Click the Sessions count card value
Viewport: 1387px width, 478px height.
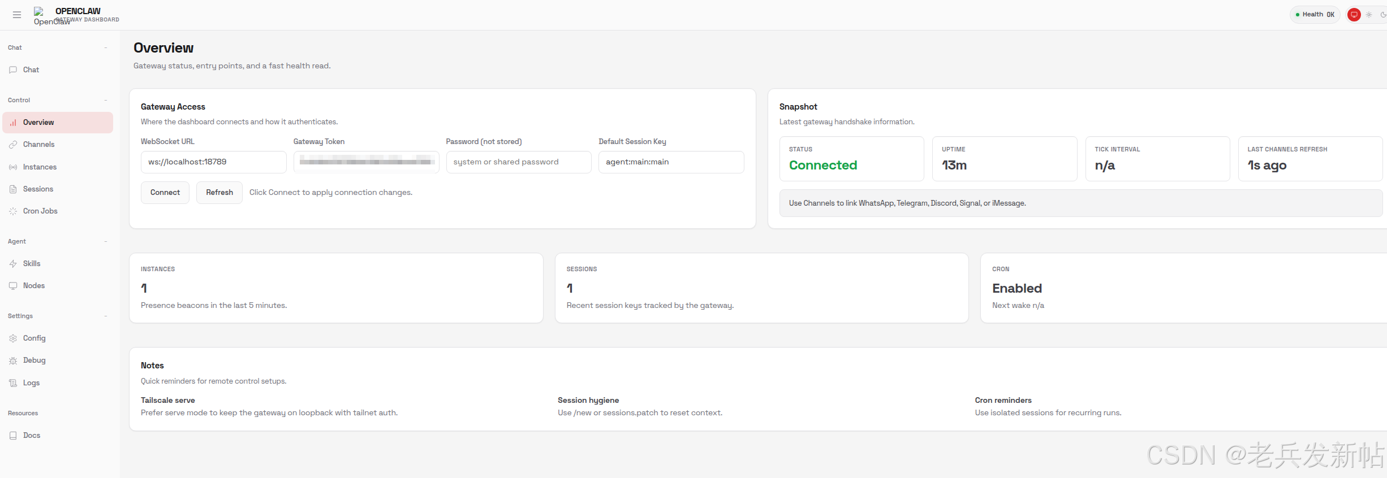[570, 289]
